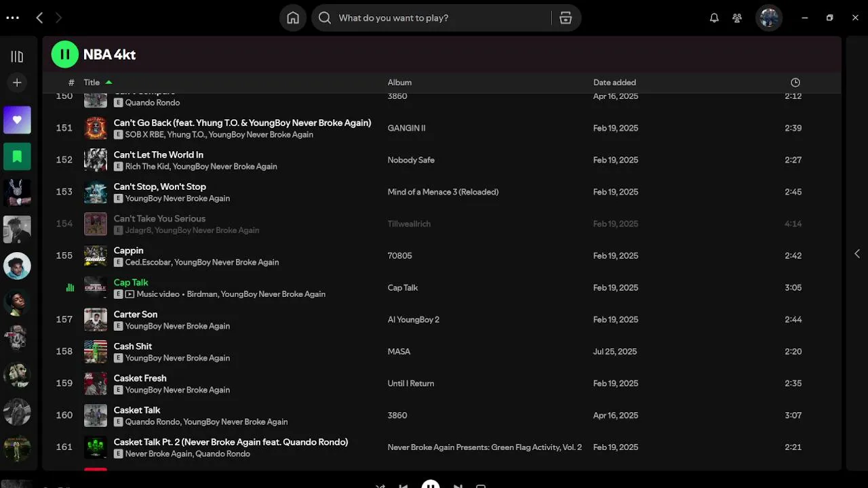Viewport: 868px width, 488px height.
Task: Select greyed Can't Take You Serious track
Action: pyautogui.click(x=159, y=218)
